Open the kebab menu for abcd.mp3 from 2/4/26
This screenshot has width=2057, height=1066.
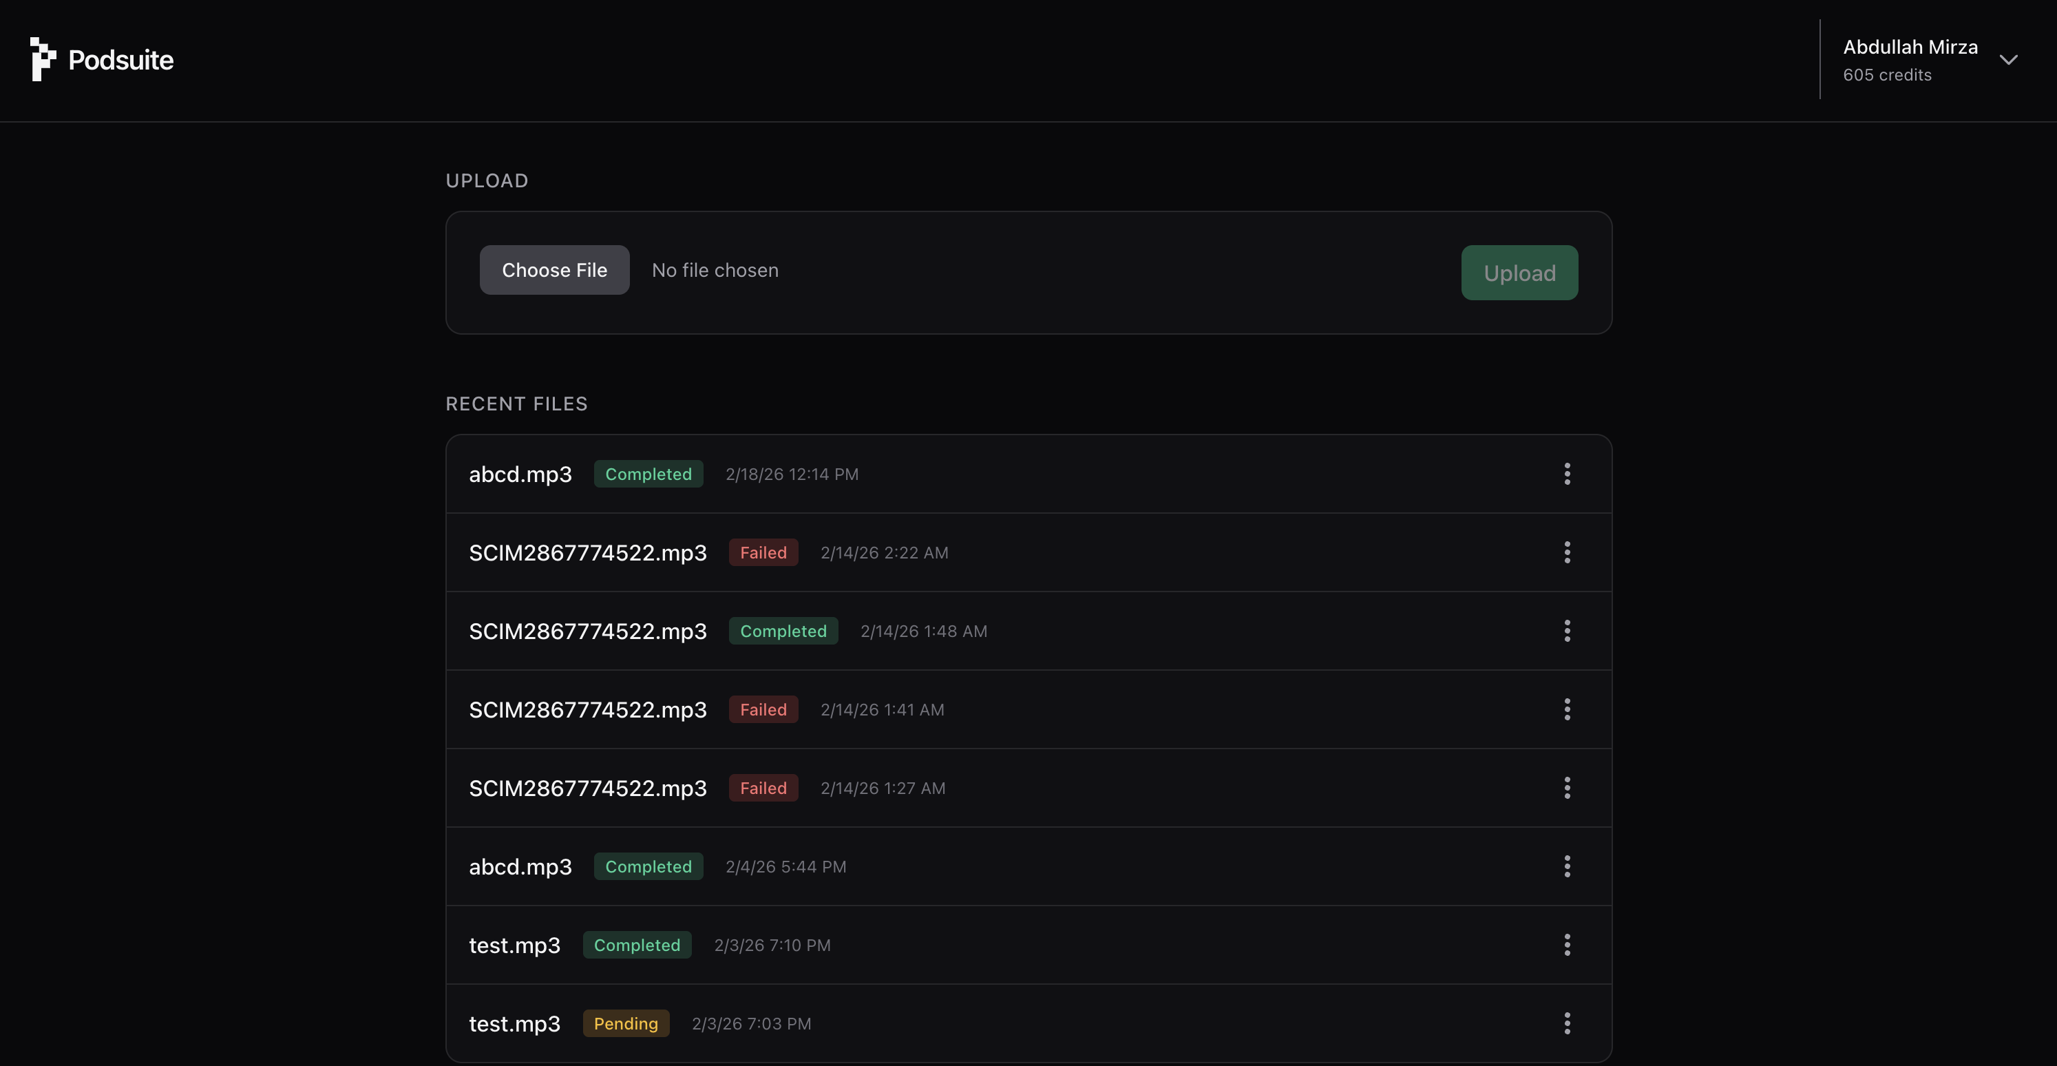pyautogui.click(x=1567, y=866)
